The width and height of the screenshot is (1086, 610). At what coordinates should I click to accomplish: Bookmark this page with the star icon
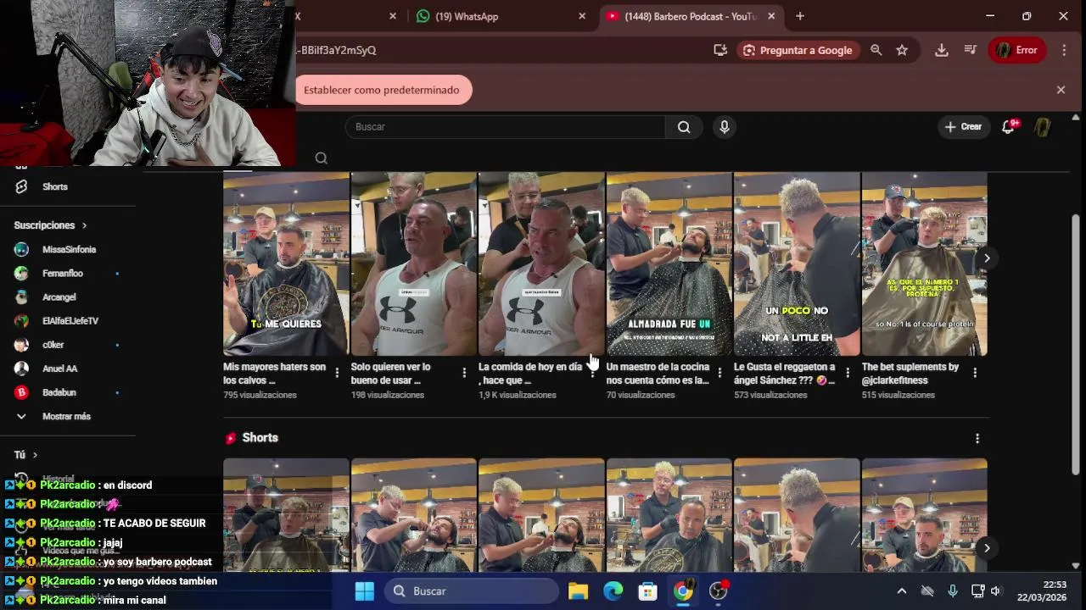point(902,50)
